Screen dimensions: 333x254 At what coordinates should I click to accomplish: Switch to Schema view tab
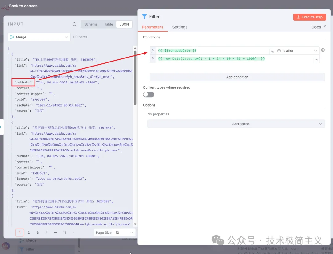click(91, 24)
